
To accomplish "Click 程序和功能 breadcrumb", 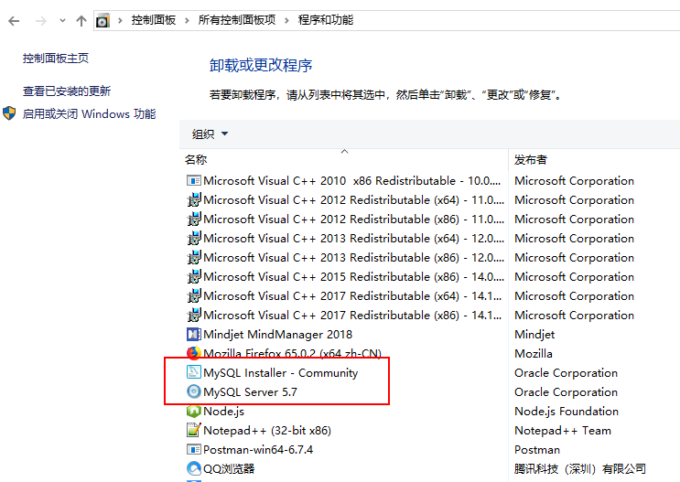I will (x=326, y=20).
